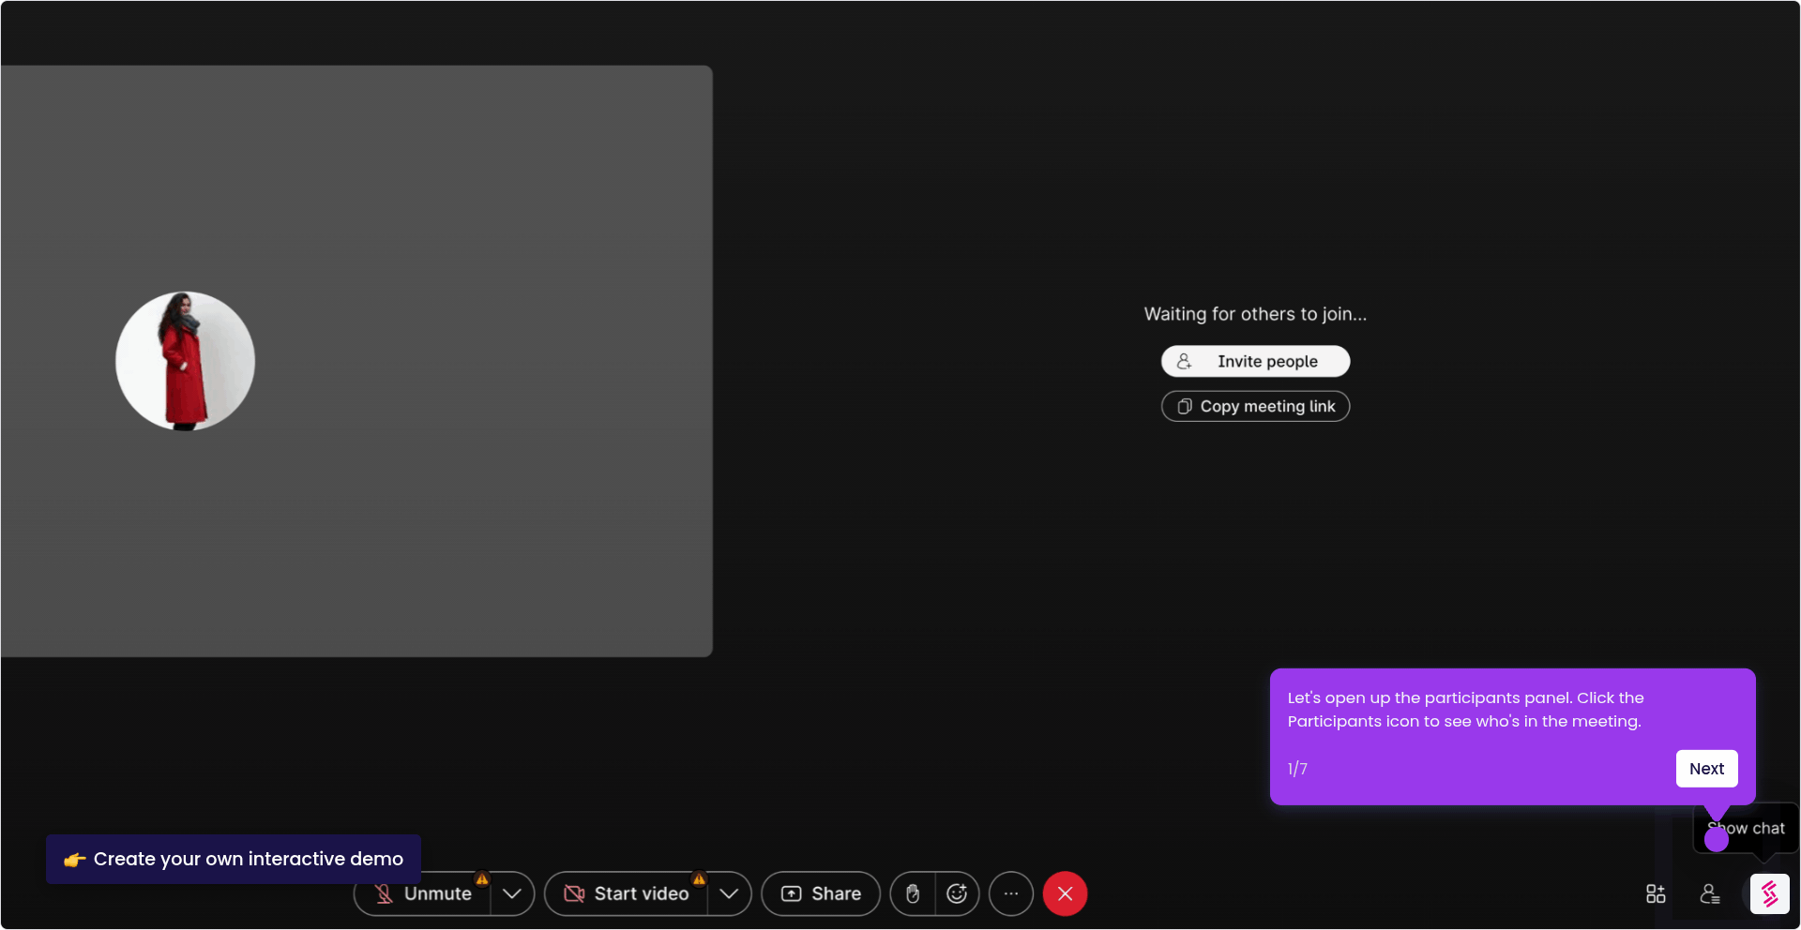Leave meeting with red X button

[1066, 893]
